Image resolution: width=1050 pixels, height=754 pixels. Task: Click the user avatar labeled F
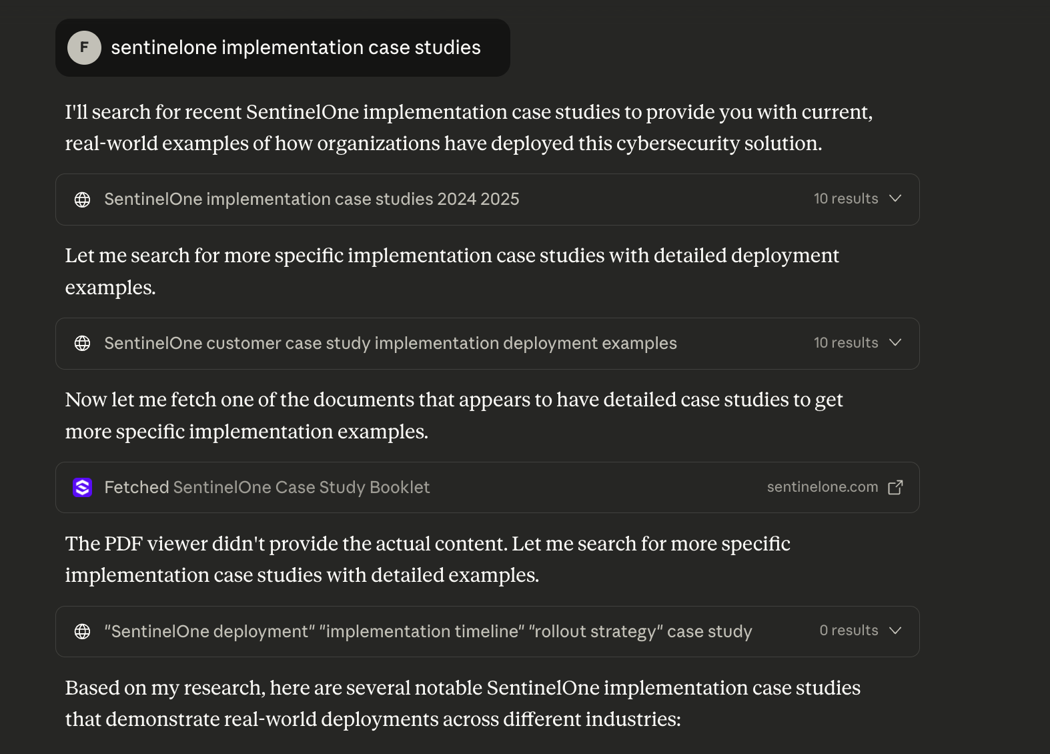84,47
